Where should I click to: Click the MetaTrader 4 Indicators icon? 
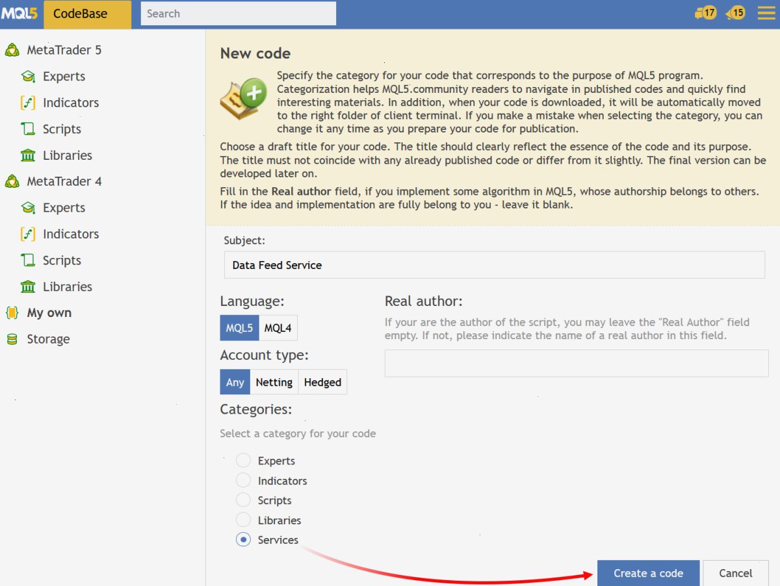pos(28,234)
